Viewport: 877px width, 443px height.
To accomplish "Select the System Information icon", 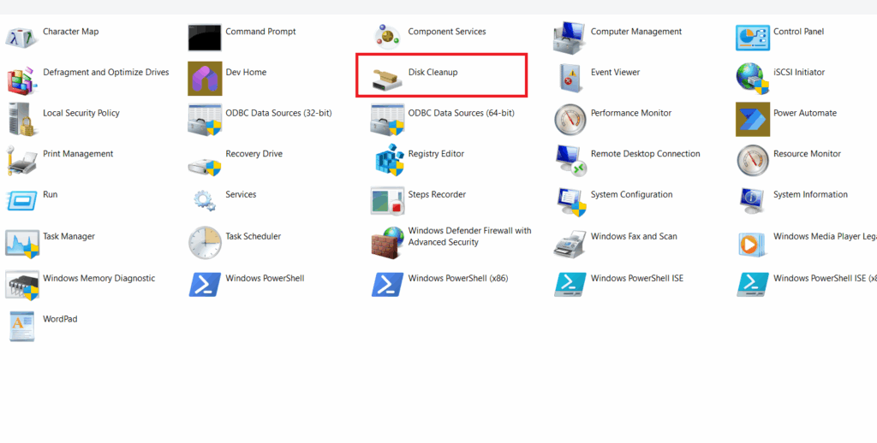I will pyautogui.click(x=752, y=201).
